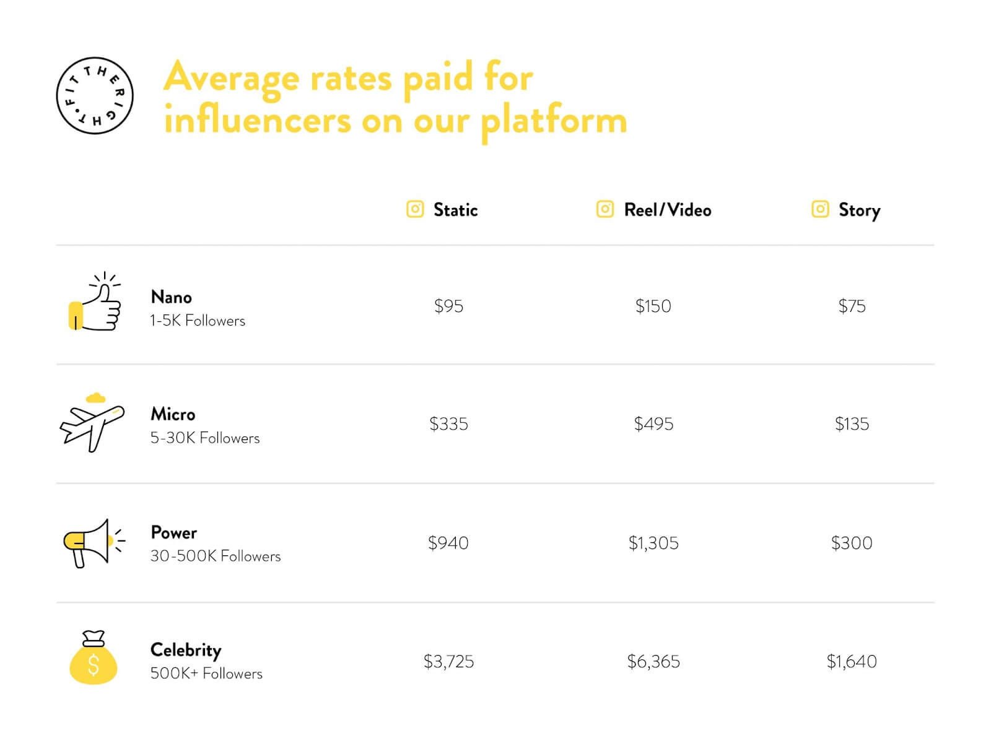Click the Micro 5-30K Followers label

[x=205, y=438]
